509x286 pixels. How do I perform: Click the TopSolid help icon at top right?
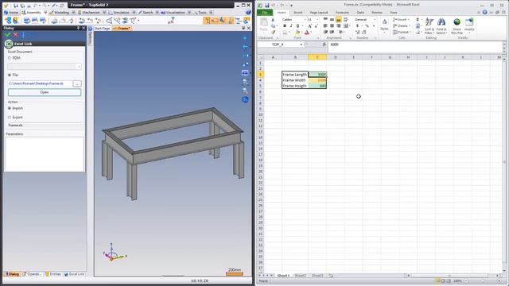click(248, 13)
